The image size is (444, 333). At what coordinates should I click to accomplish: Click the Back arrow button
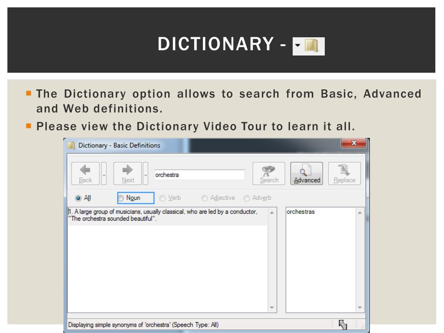pos(85,173)
